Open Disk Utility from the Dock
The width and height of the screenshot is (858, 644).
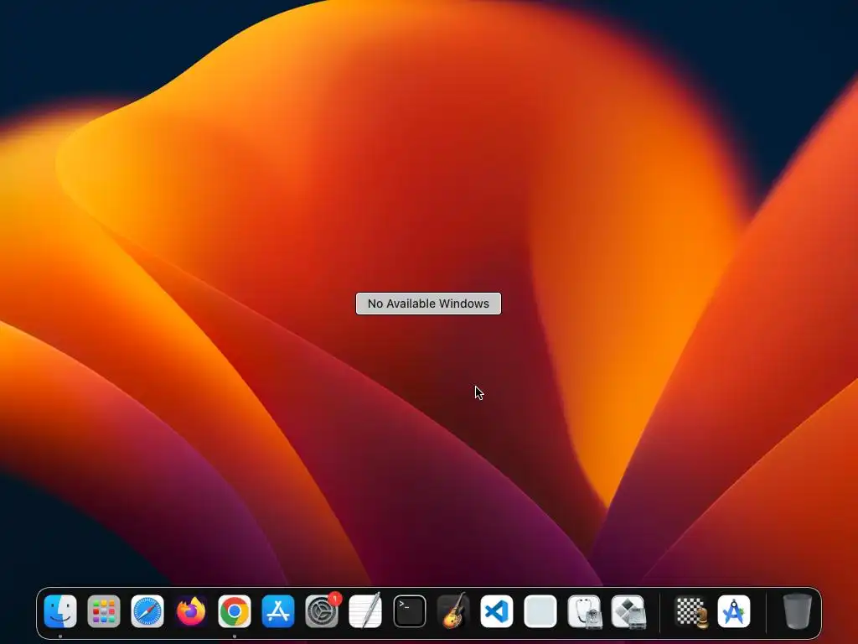(584, 611)
